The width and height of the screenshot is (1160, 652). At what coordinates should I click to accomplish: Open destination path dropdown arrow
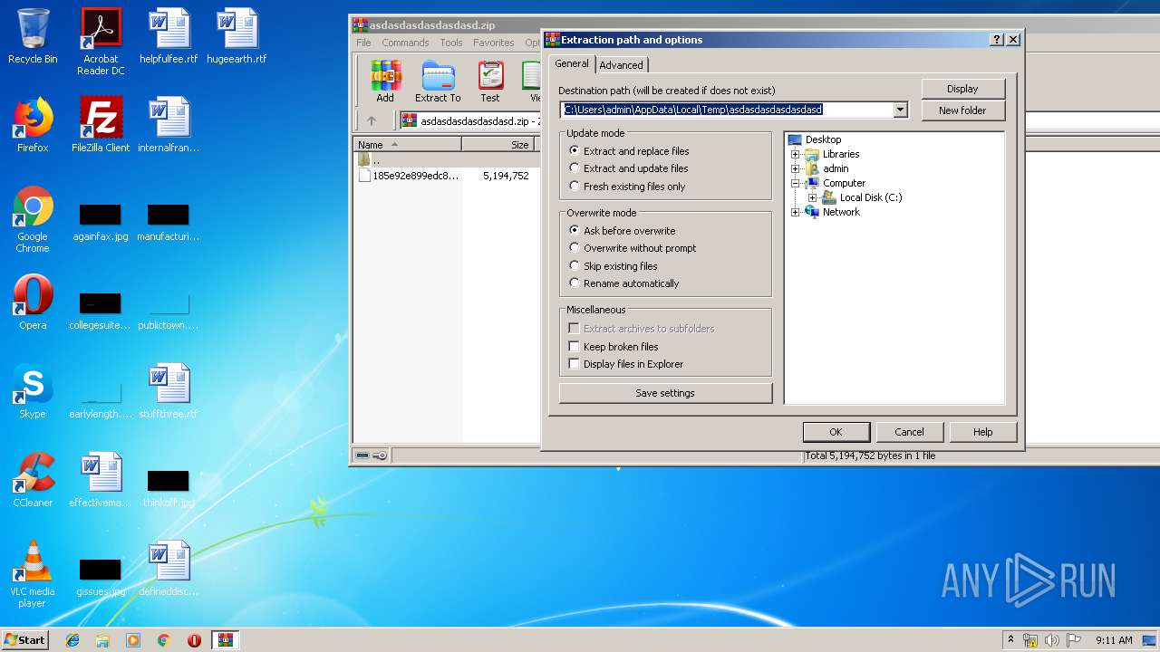(900, 110)
